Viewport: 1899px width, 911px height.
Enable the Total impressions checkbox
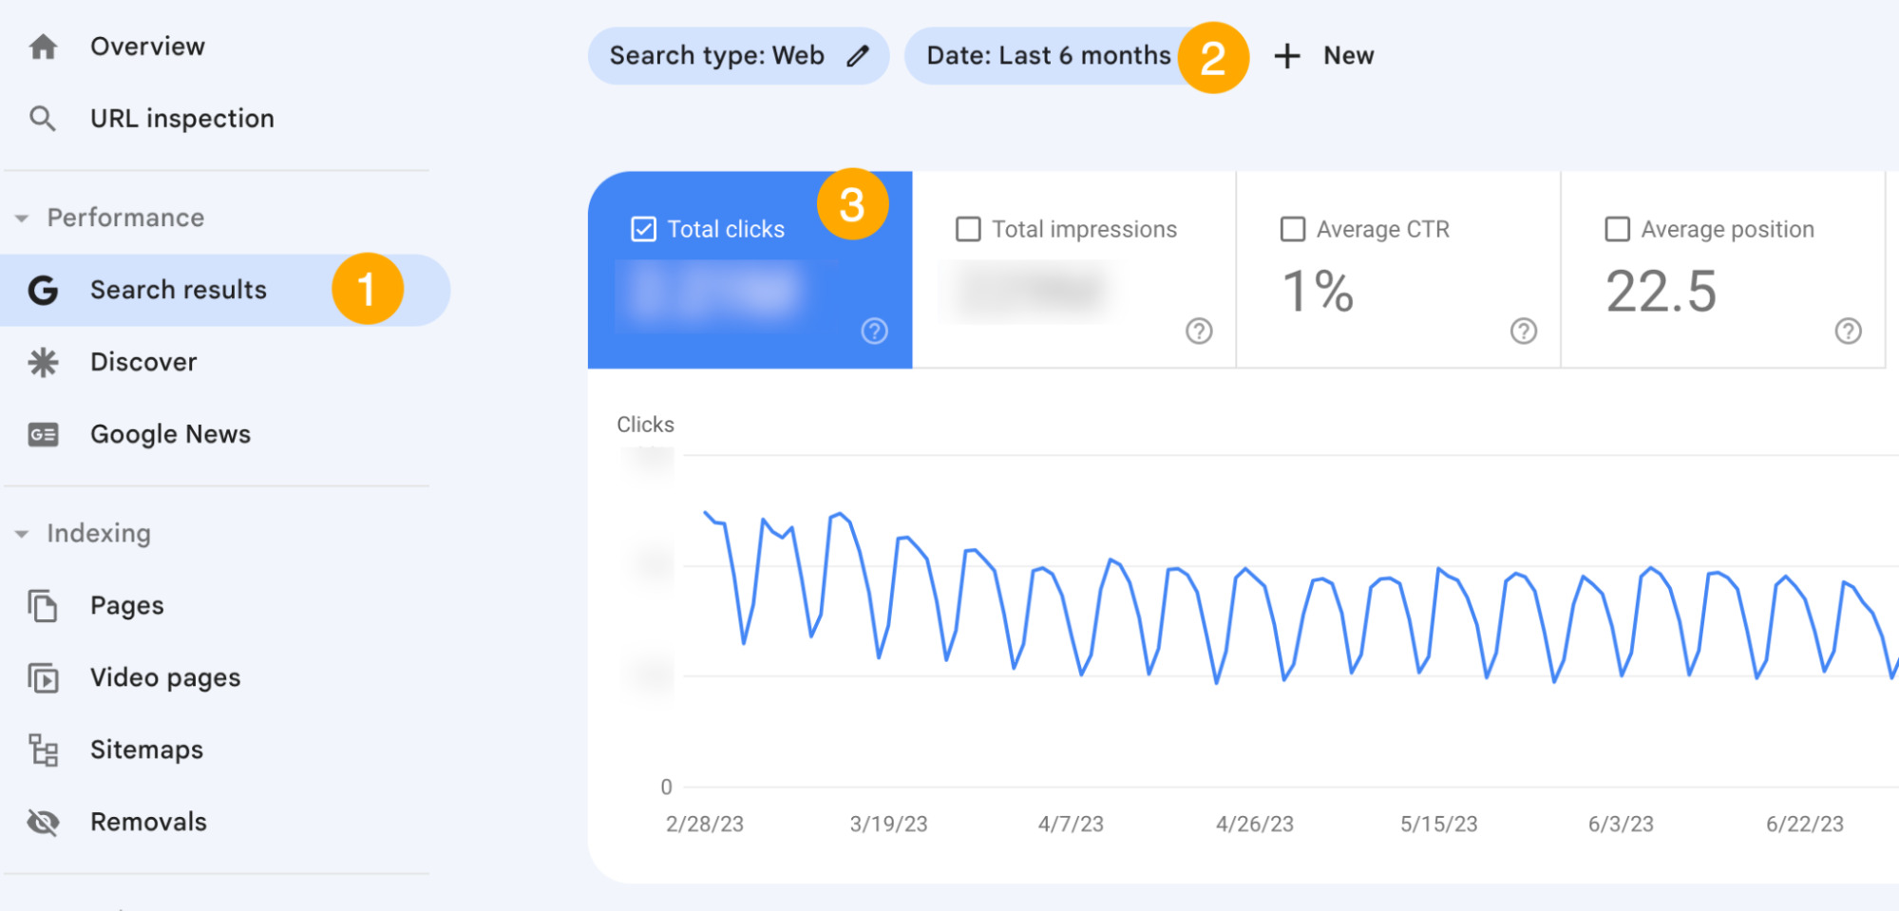[966, 228]
